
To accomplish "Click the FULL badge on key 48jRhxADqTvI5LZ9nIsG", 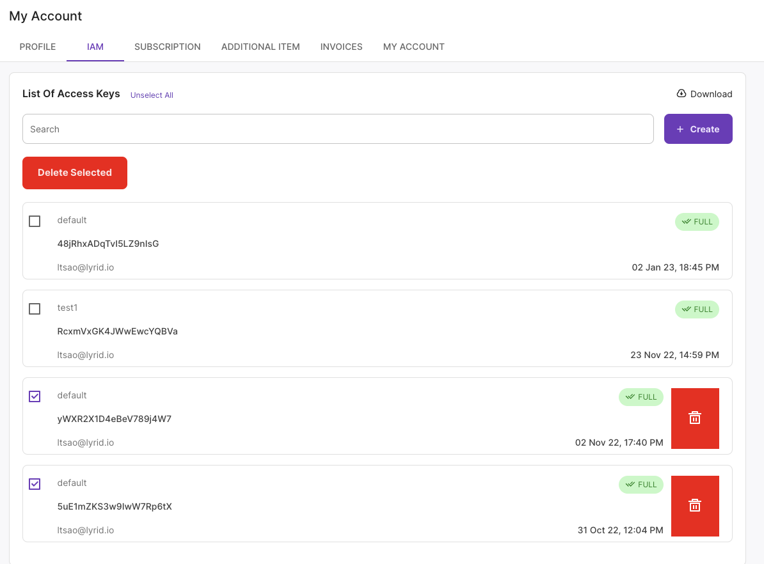I will coord(697,222).
